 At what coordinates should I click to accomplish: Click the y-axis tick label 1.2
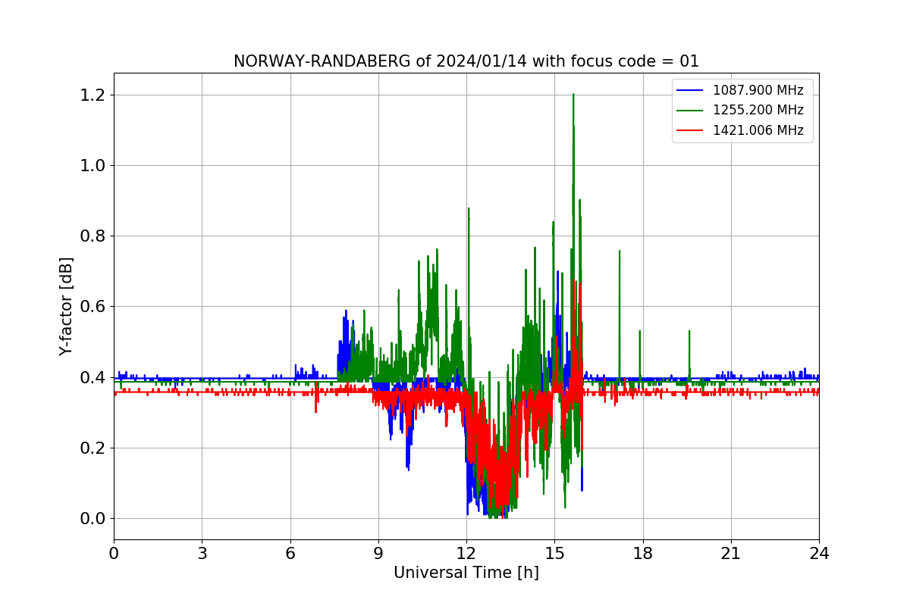click(93, 95)
